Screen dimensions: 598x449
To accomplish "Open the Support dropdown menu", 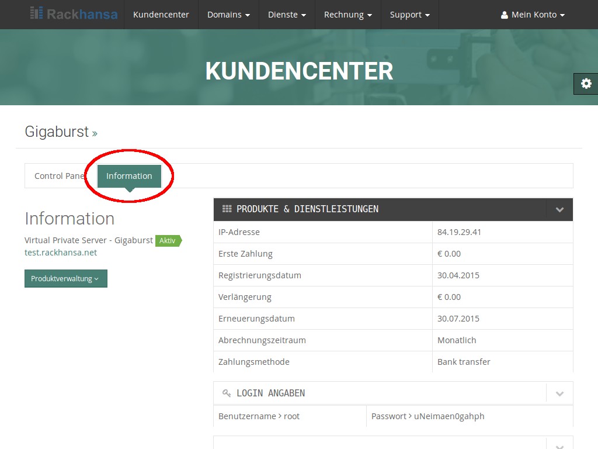I will 409,15.
